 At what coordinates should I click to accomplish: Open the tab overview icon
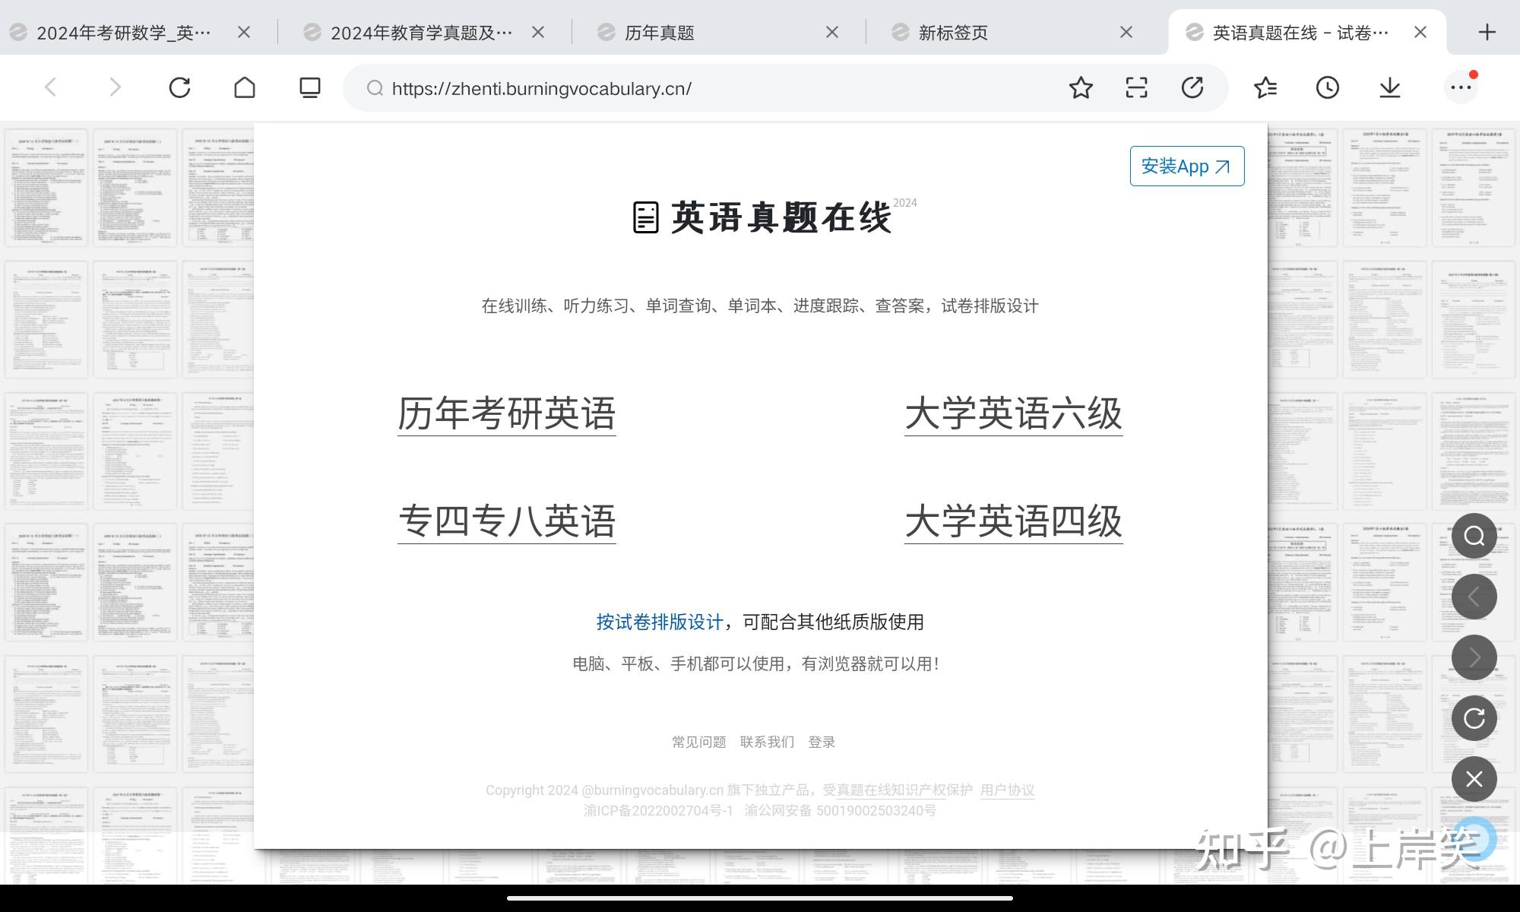309,88
